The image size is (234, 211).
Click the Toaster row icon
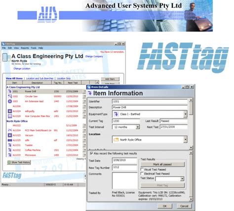coord(10,145)
